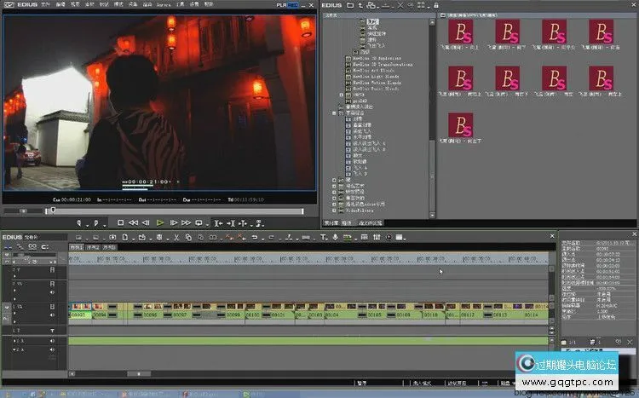Click the Undo arrow in timeline toolbar
Viewport: 639px width, 398px height.
coord(254,237)
